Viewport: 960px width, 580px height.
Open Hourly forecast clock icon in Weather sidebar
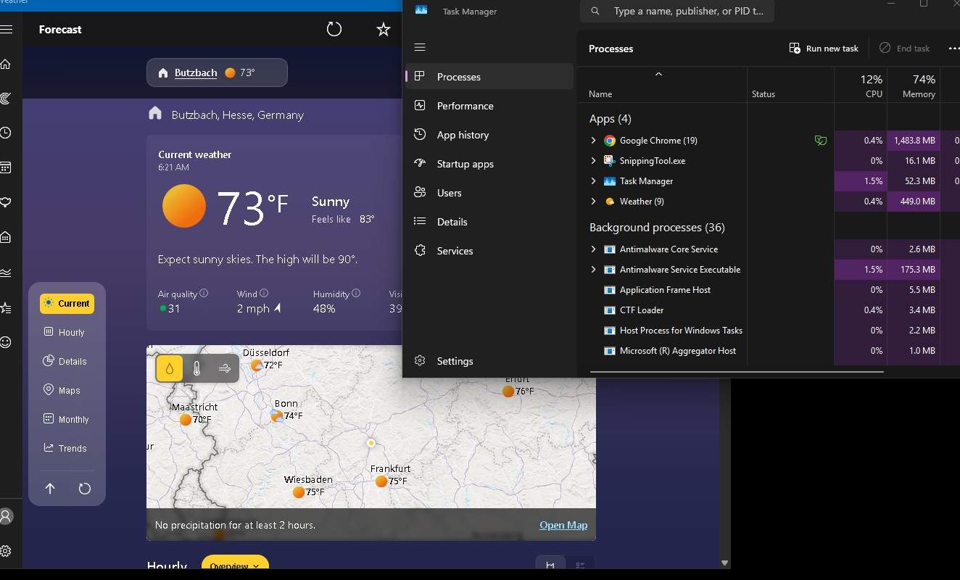coord(5,133)
